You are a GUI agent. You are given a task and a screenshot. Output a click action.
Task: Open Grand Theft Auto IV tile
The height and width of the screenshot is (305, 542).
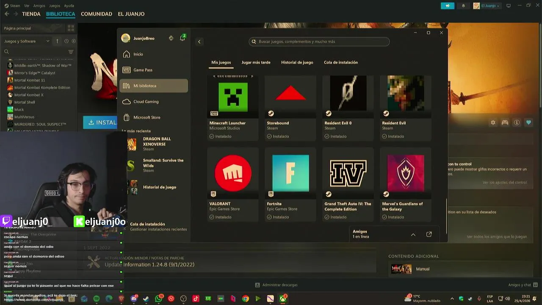coord(348,184)
